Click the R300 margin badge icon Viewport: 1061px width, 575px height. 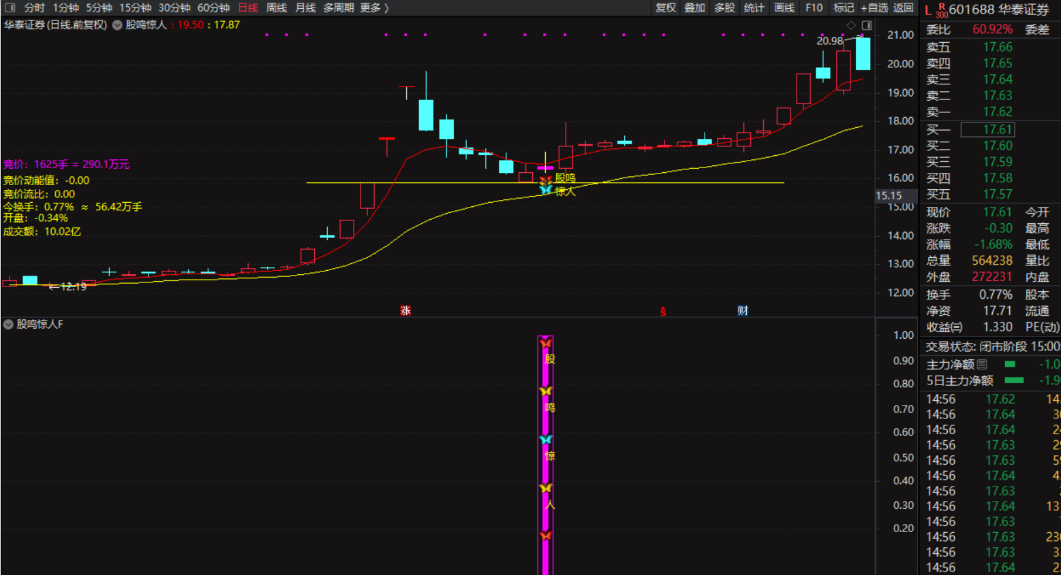coord(941,10)
